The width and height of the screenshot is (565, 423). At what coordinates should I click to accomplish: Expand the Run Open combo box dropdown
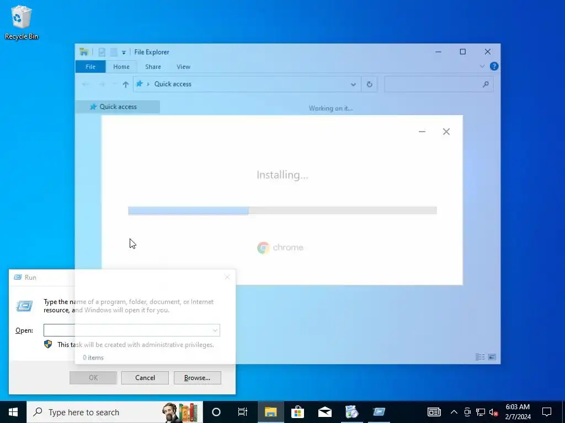pos(215,330)
